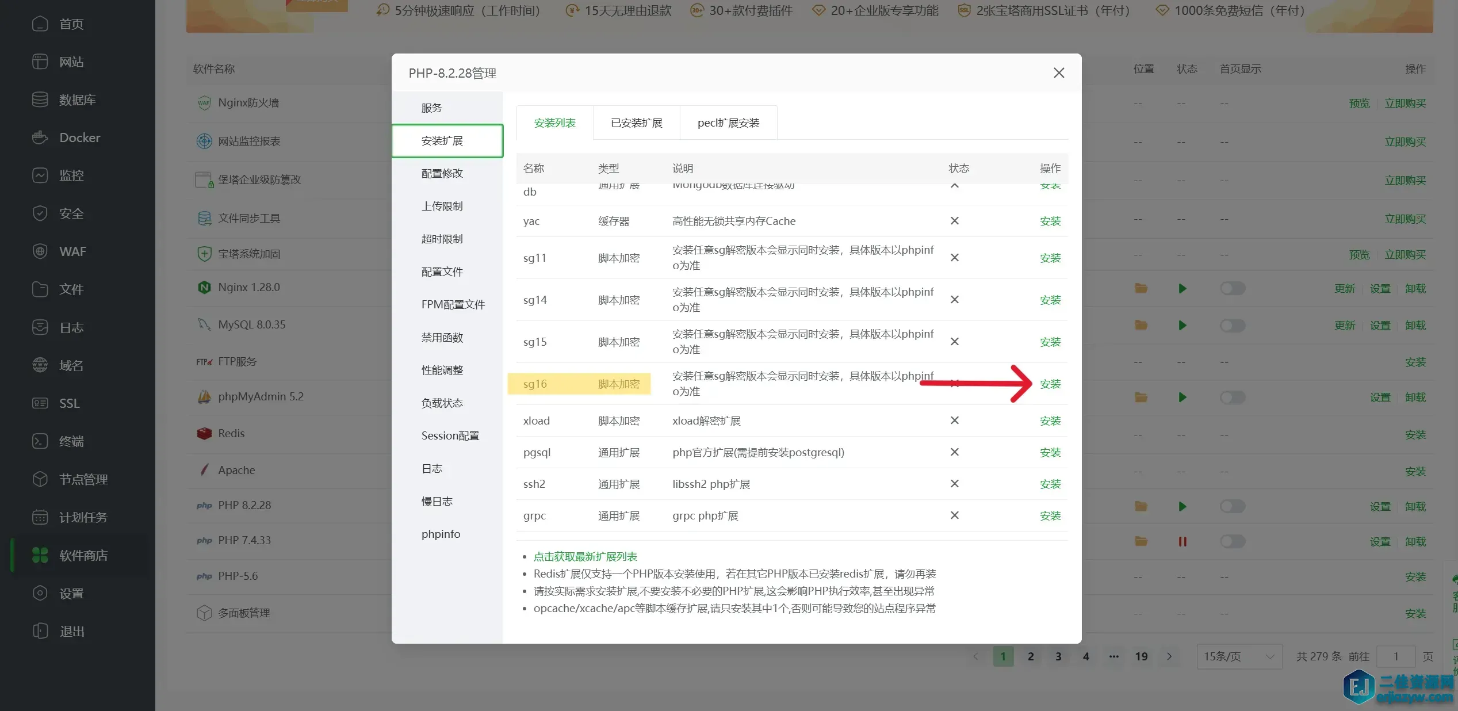The width and height of the screenshot is (1458, 711).
Task: Click the WAF shield icon in sidebar
Action: (40, 251)
